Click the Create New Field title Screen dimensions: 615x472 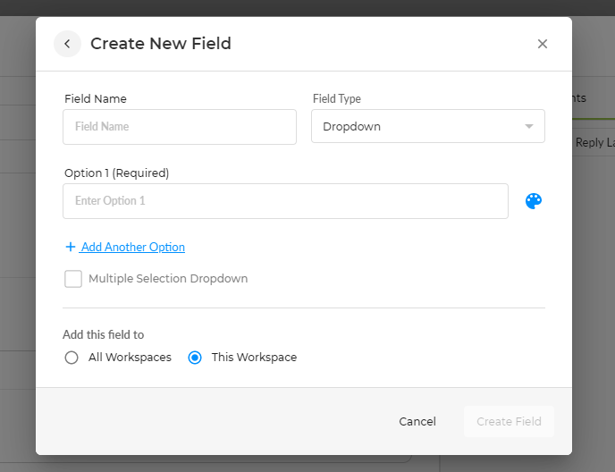click(x=161, y=44)
